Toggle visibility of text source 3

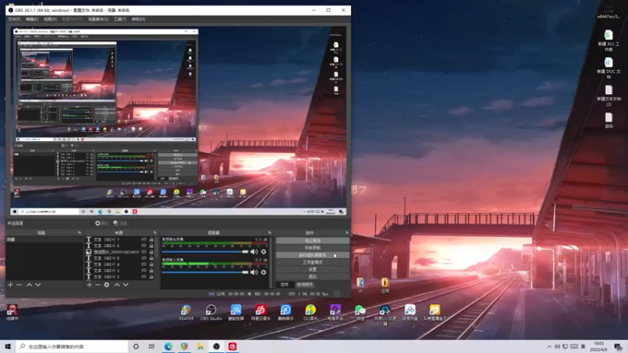144,271
